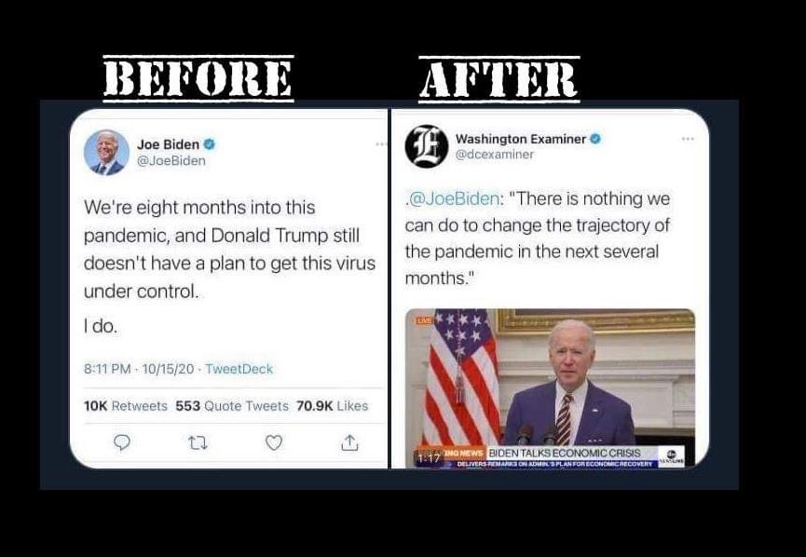Retweet the Joe Biden tweet
The height and width of the screenshot is (557, 806).
click(x=198, y=443)
